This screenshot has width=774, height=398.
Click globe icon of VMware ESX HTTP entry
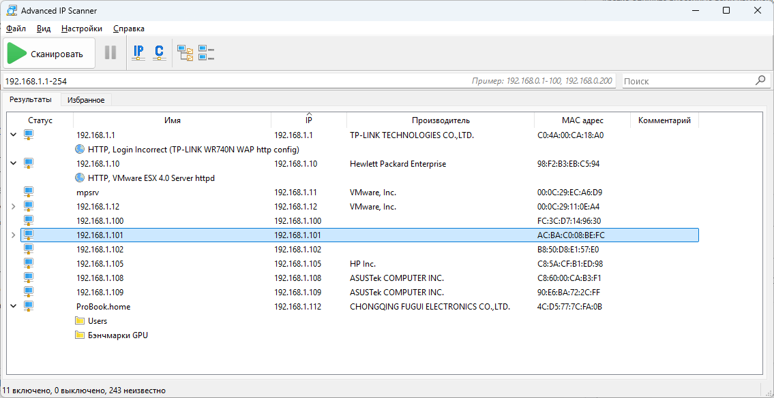tap(80, 178)
